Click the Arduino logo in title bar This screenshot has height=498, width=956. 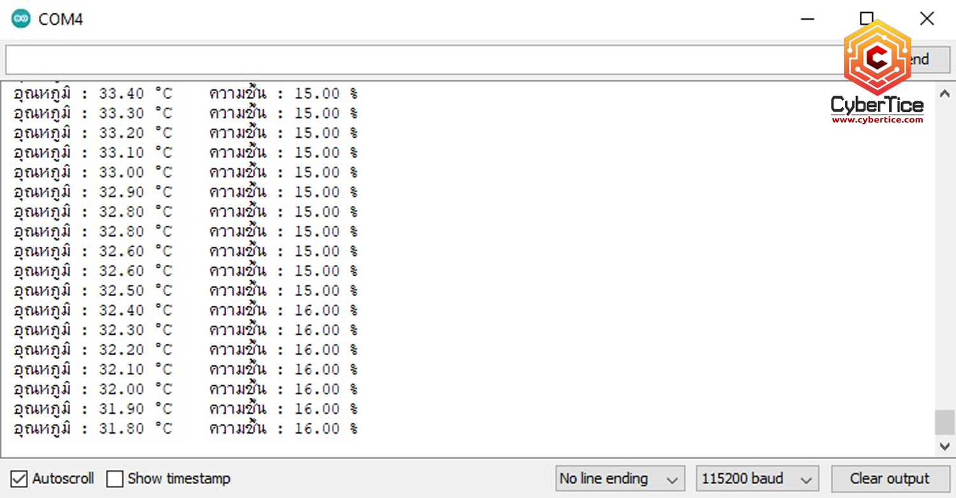pos(21,19)
